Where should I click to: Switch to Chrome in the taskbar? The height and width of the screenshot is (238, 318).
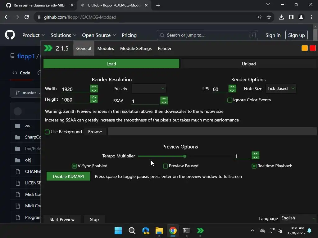[x=173, y=231]
